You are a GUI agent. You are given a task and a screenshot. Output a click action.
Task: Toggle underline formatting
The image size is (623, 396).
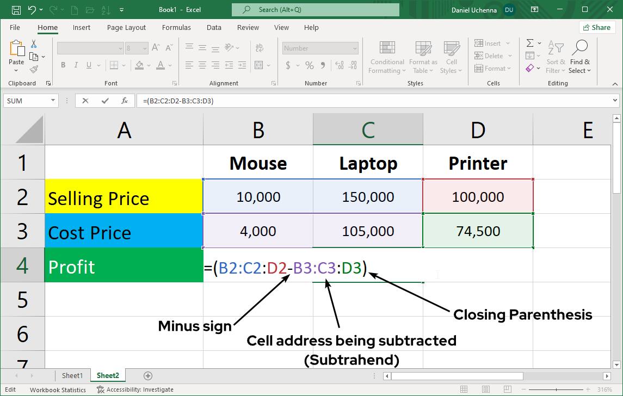pyautogui.click(x=88, y=65)
